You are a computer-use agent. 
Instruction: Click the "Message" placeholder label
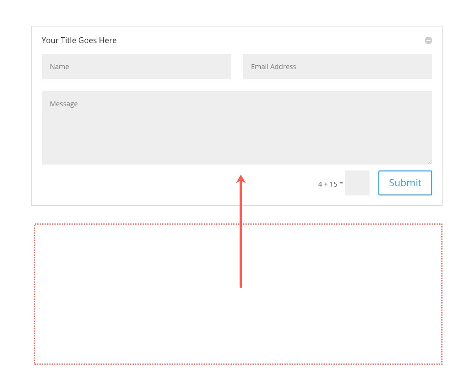[x=64, y=104]
